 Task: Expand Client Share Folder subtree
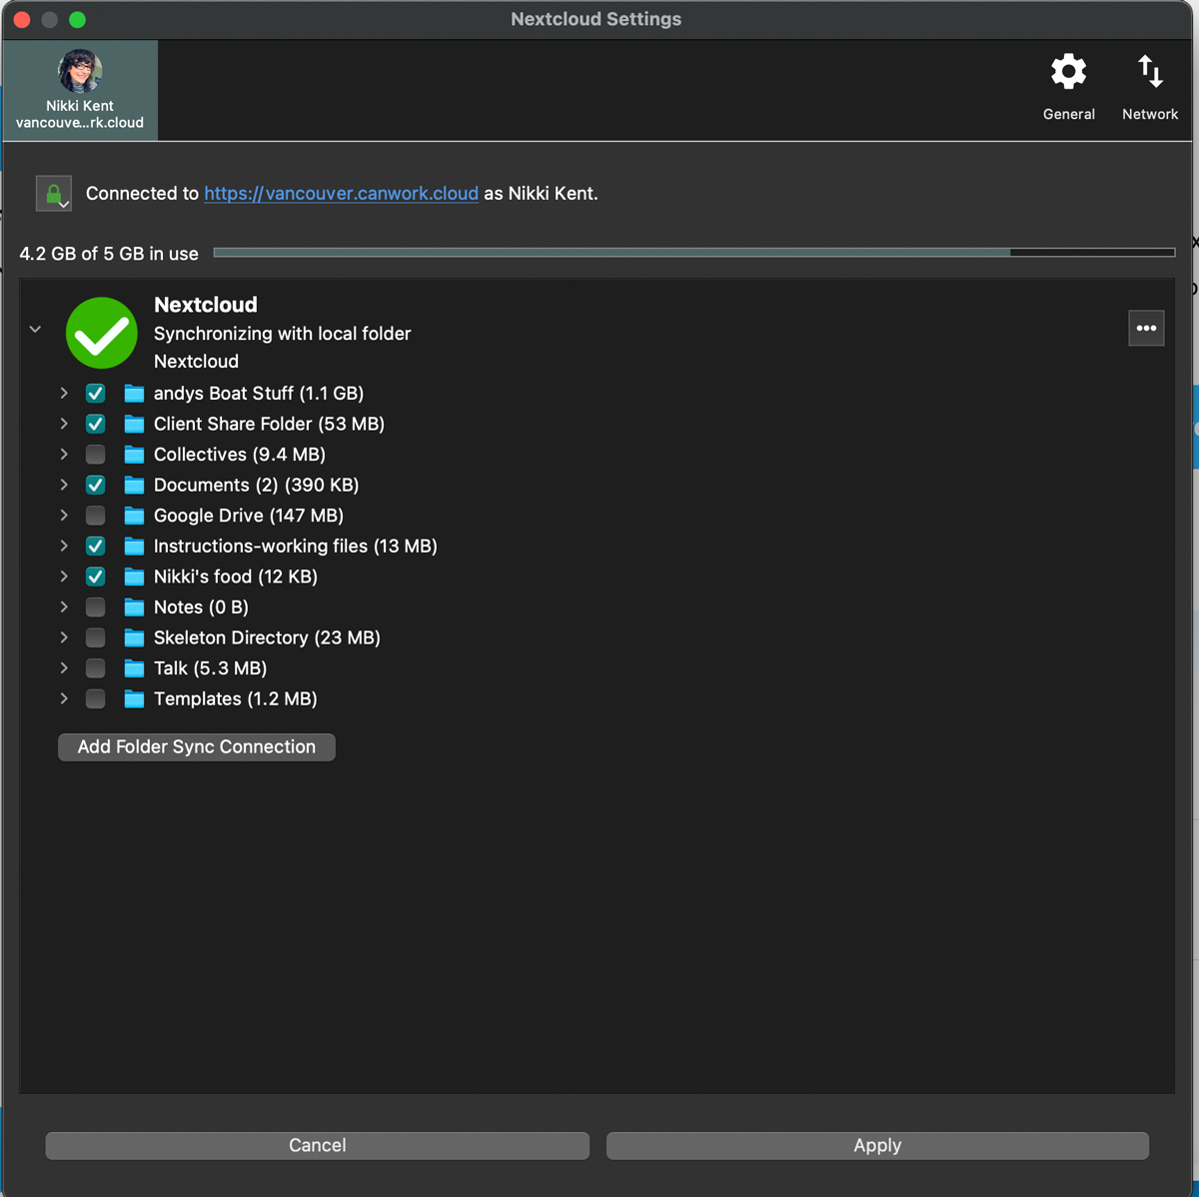pyautogui.click(x=64, y=424)
